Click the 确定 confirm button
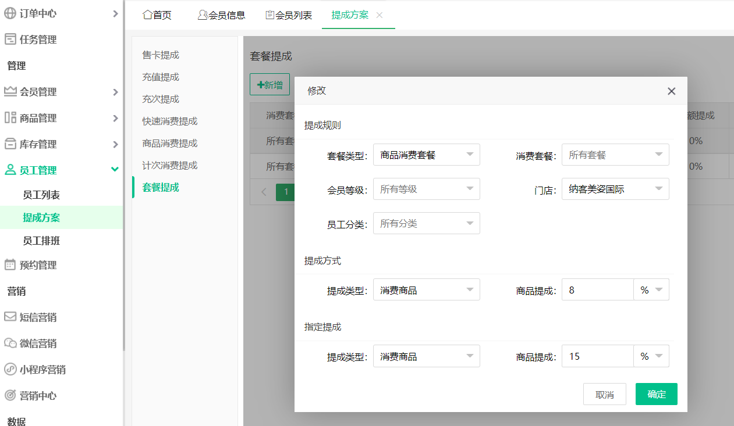Viewport: 734px width, 426px height. tap(656, 393)
